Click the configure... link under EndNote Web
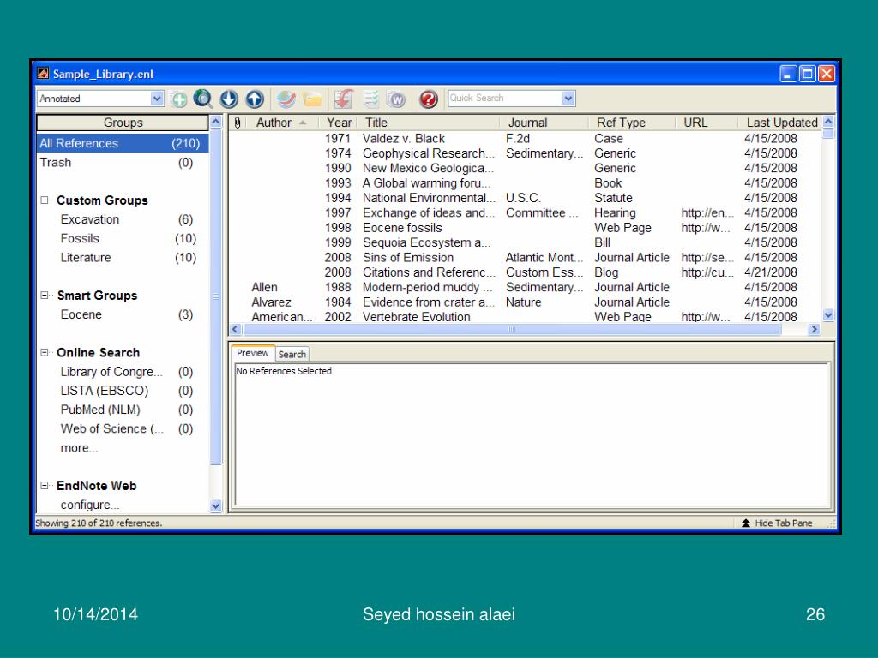 point(89,505)
